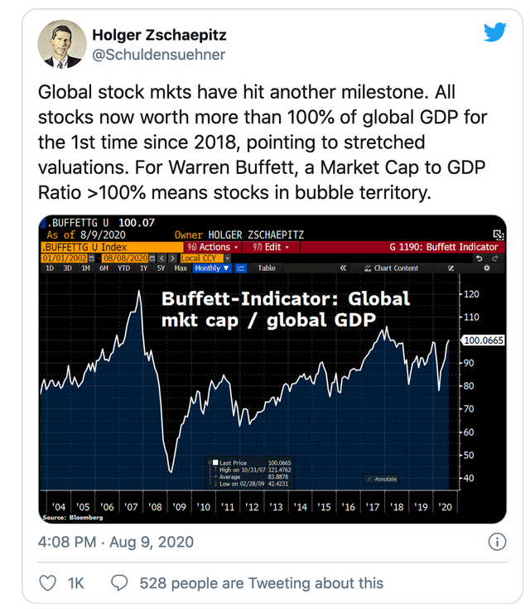Image resolution: width=530 pixels, height=609 pixels.
Task: Open the Edit dropdown menu
Action: (x=271, y=247)
